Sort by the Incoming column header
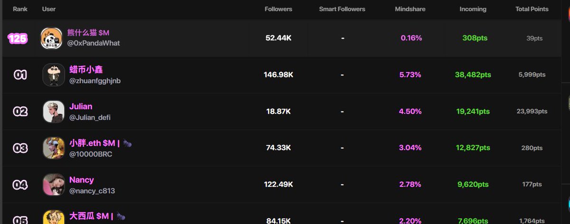The height and width of the screenshot is (224, 570). (473, 9)
